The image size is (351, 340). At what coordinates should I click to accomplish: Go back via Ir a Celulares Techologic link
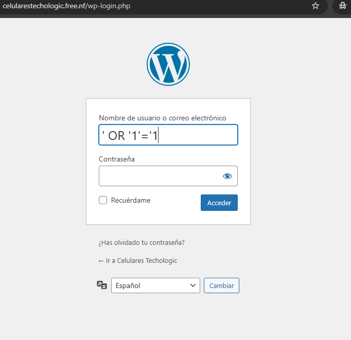pos(138,261)
